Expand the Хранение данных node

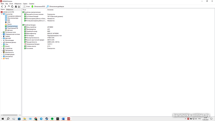[2, 42]
